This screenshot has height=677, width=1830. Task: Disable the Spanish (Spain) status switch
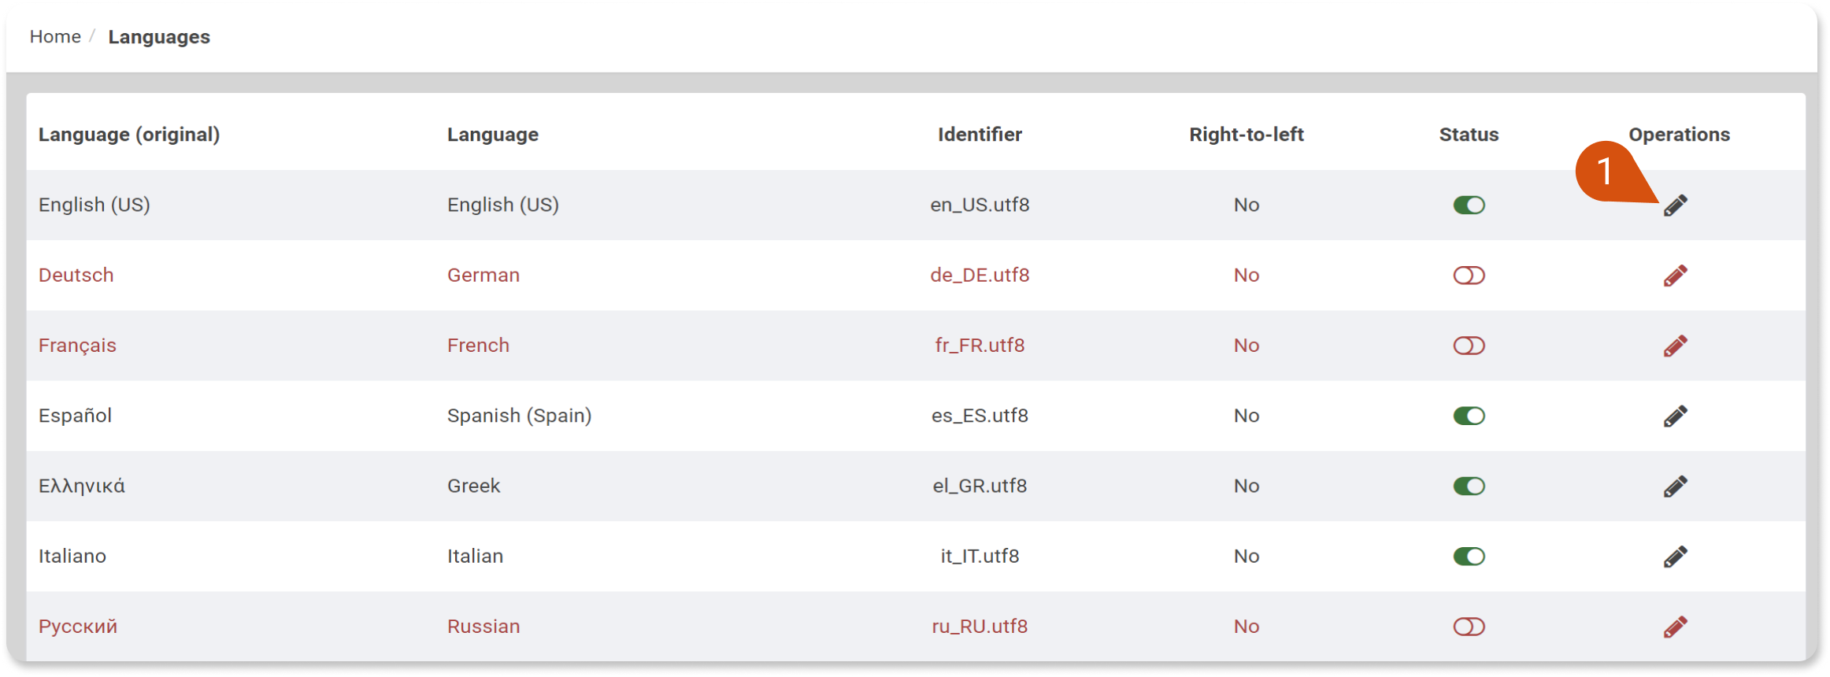(1469, 416)
